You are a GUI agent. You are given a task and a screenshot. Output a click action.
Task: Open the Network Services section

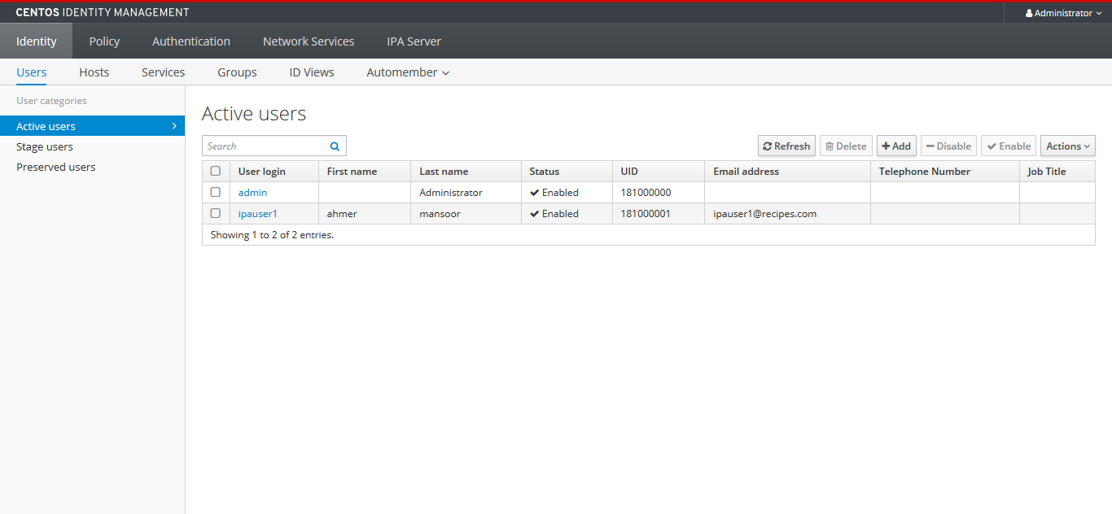309,41
